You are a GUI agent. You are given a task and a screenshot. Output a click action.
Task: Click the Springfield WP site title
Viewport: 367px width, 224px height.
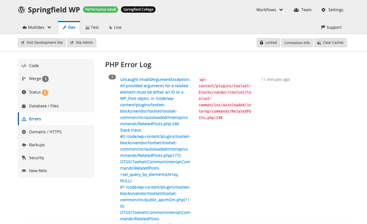click(54, 10)
